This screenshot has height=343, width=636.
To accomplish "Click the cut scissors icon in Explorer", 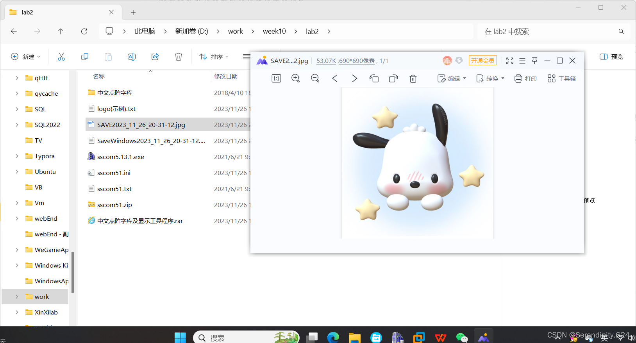I will pos(61,57).
